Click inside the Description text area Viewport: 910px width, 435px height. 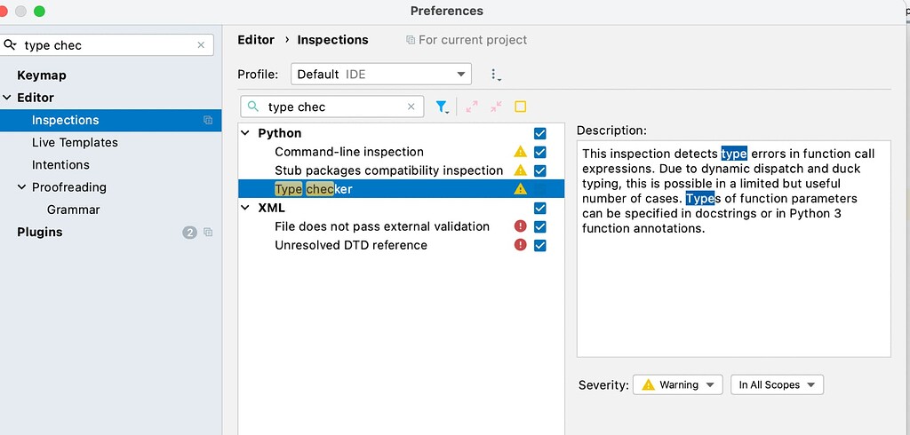click(733, 249)
